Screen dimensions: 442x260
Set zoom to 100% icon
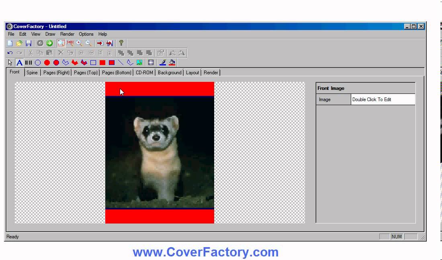pos(70,43)
